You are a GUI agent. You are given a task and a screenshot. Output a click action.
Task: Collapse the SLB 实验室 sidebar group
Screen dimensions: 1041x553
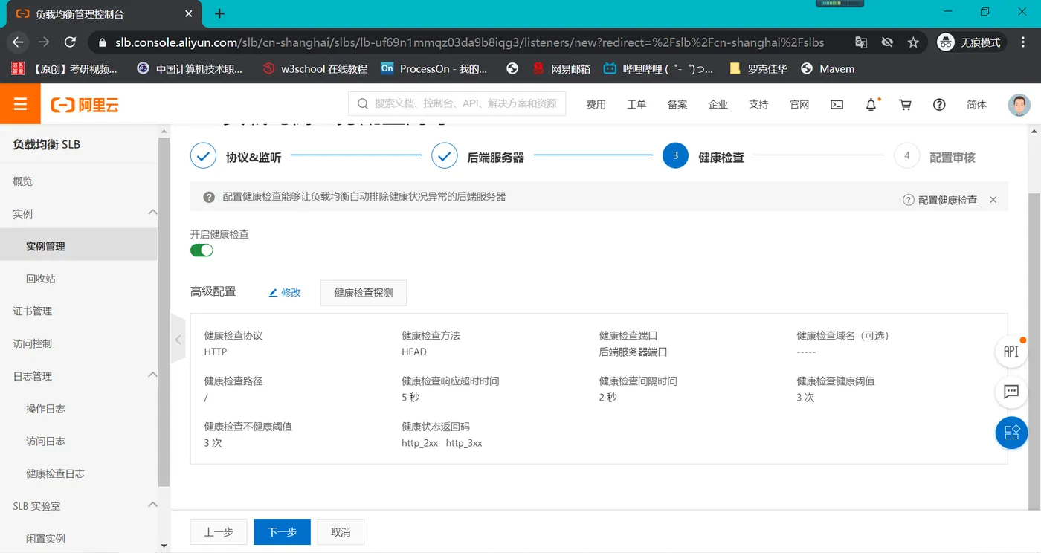tap(152, 505)
